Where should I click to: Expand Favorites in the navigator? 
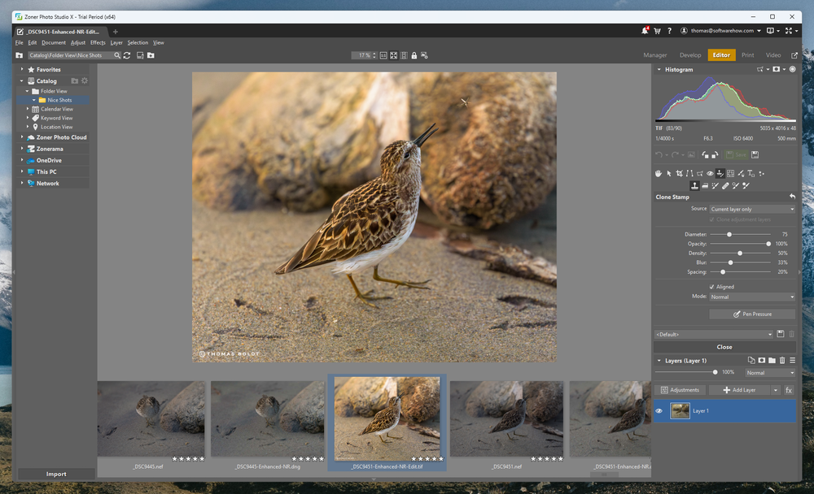[x=22, y=69]
